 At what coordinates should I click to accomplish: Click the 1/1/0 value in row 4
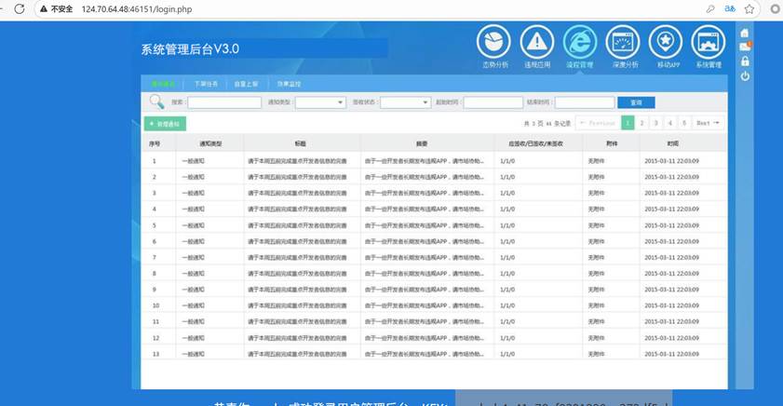coord(507,209)
